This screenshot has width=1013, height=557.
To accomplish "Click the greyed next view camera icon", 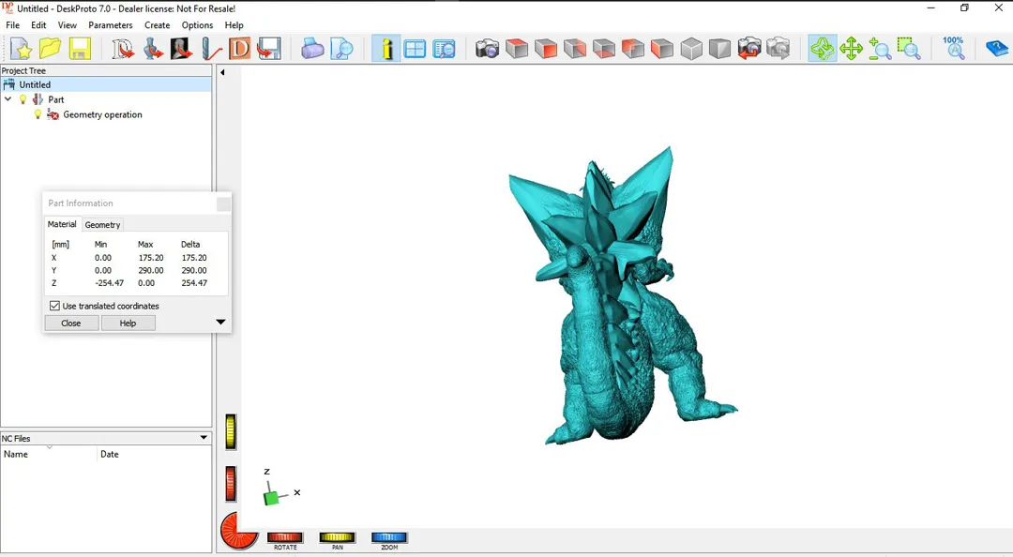I will click(x=779, y=49).
